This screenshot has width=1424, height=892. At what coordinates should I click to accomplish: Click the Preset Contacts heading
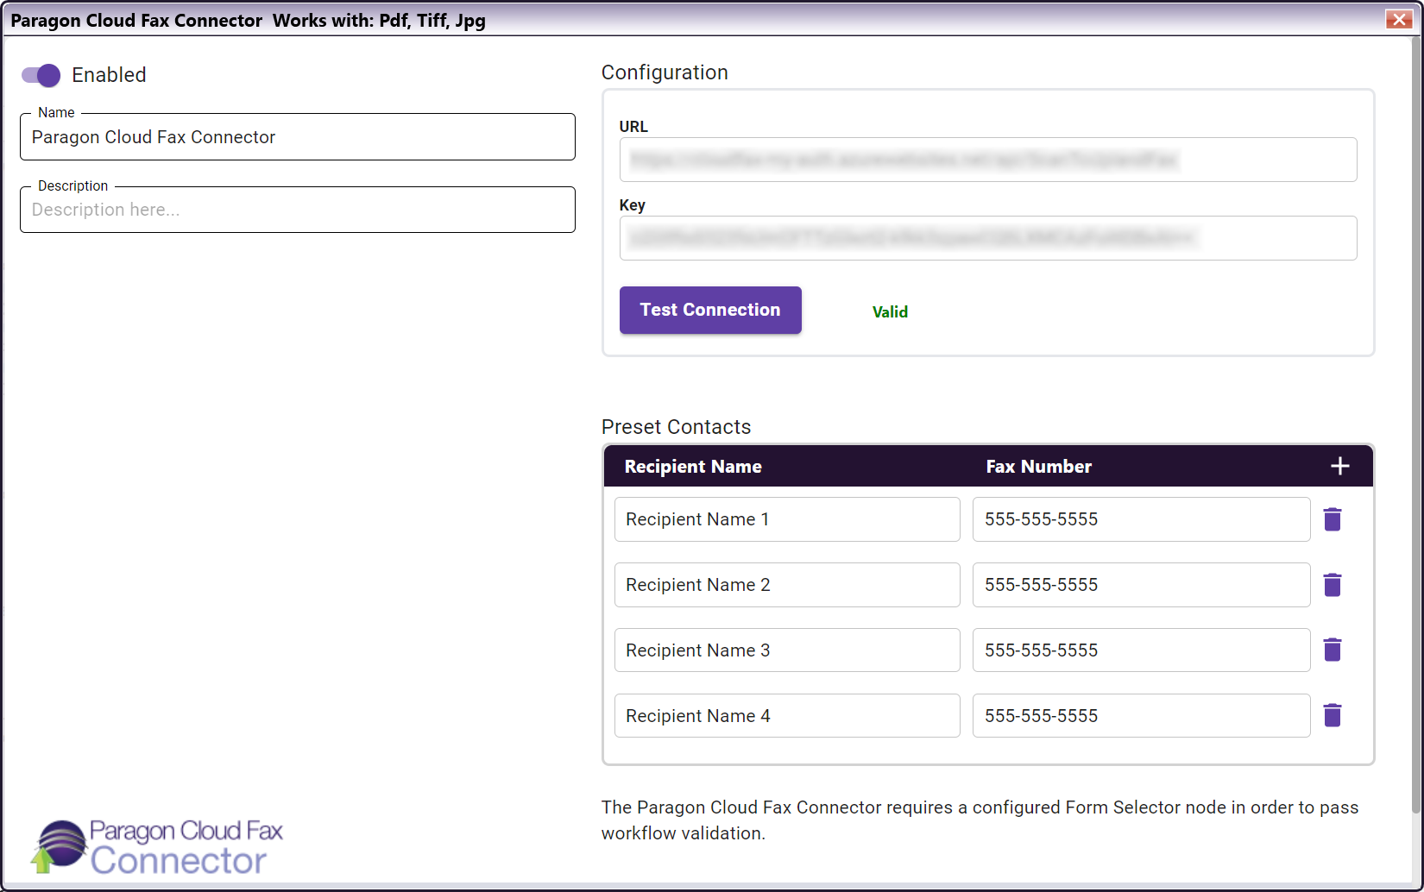pyautogui.click(x=676, y=427)
